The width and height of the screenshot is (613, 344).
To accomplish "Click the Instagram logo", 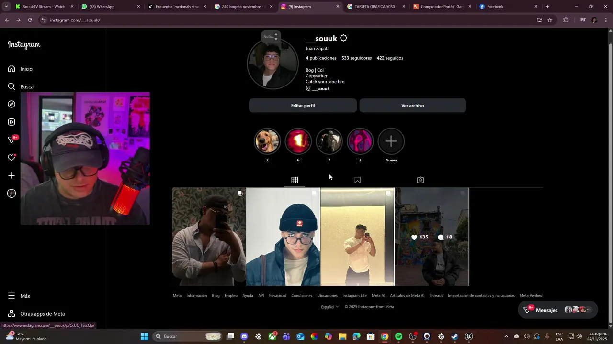I will click(x=24, y=44).
